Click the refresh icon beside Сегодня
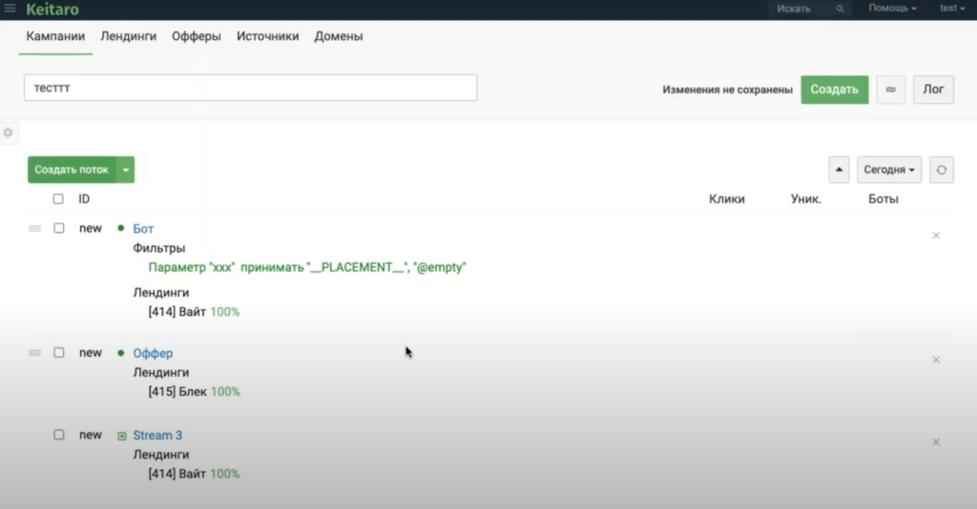The height and width of the screenshot is (509, 977). pos(941,170)
